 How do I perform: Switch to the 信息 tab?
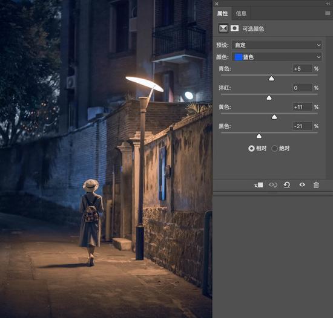(x=241, y=13)
